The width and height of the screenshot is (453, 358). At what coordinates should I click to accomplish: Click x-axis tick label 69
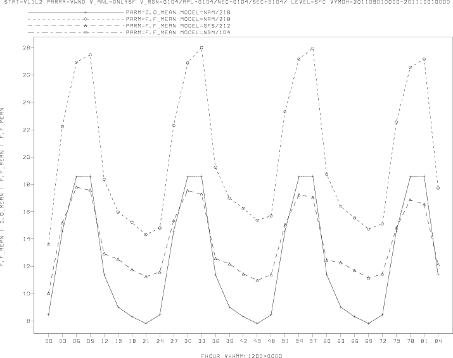pos(368,341)
